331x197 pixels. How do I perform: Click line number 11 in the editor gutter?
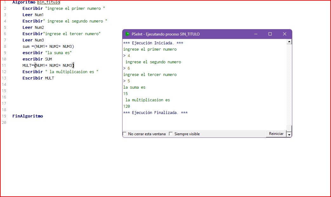4,66
